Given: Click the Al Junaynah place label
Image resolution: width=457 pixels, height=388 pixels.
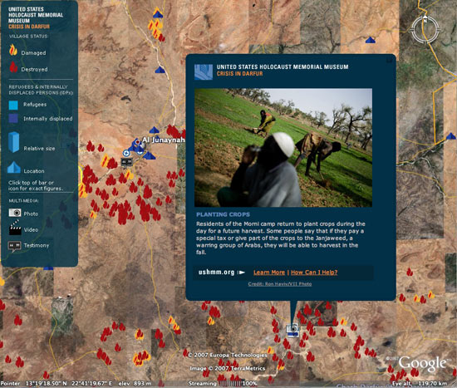Looking at the screenshot, I should click(163, 140).
